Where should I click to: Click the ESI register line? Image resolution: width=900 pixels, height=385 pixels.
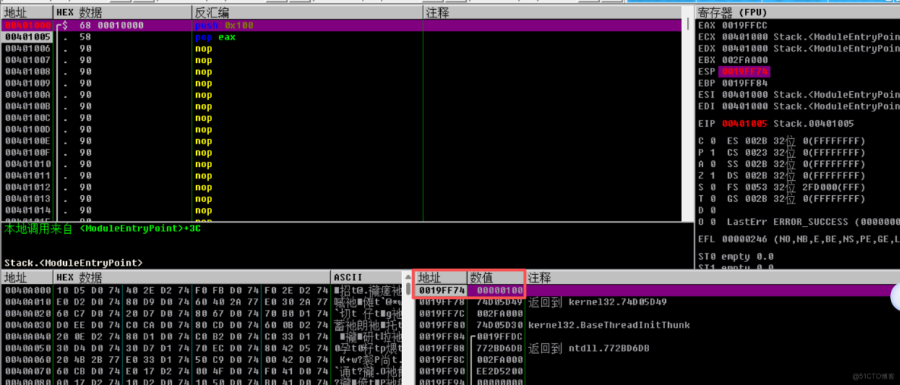pos(799,95)
